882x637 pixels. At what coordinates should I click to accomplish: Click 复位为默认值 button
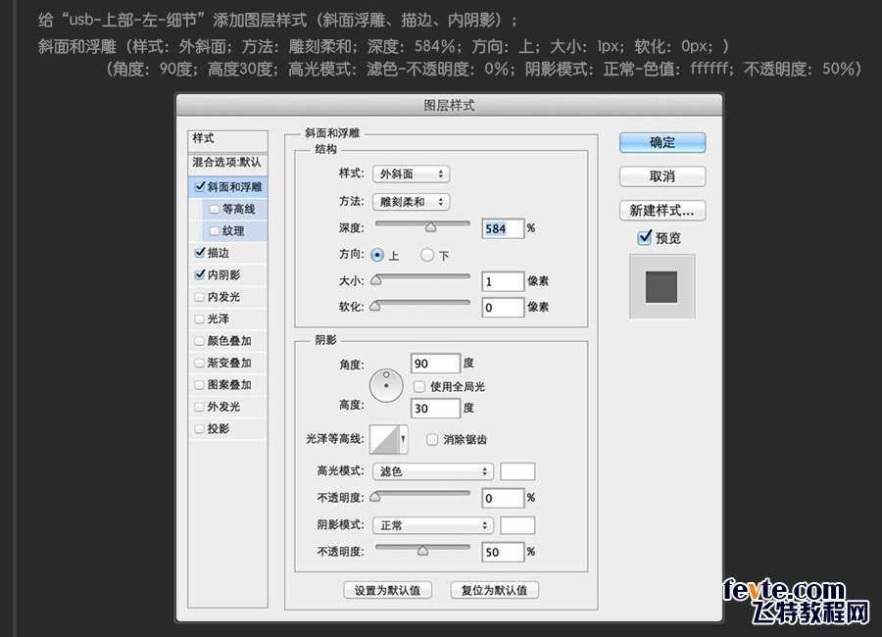495,590
